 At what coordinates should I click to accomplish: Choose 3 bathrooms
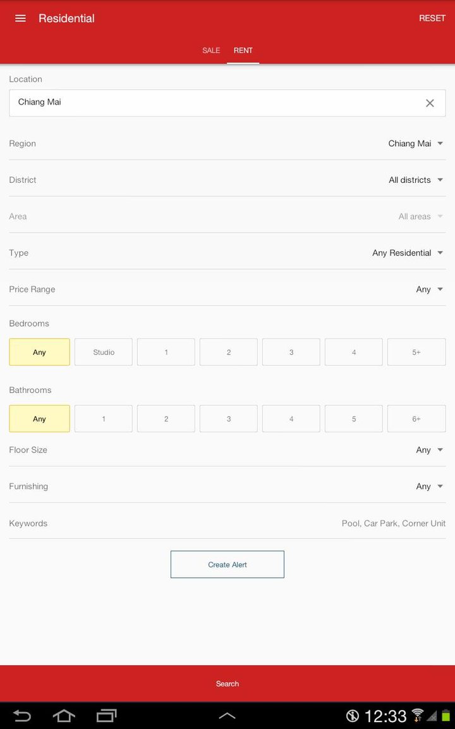(228, 418)
